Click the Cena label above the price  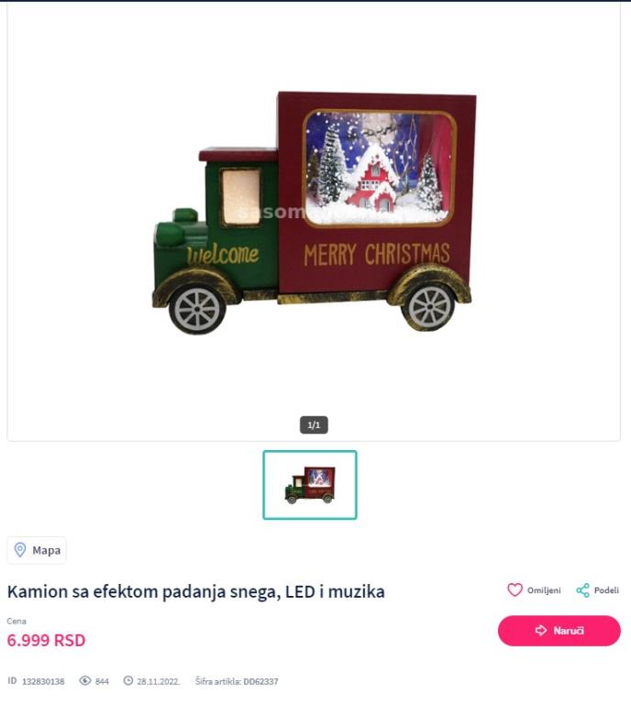pos(17,621)
